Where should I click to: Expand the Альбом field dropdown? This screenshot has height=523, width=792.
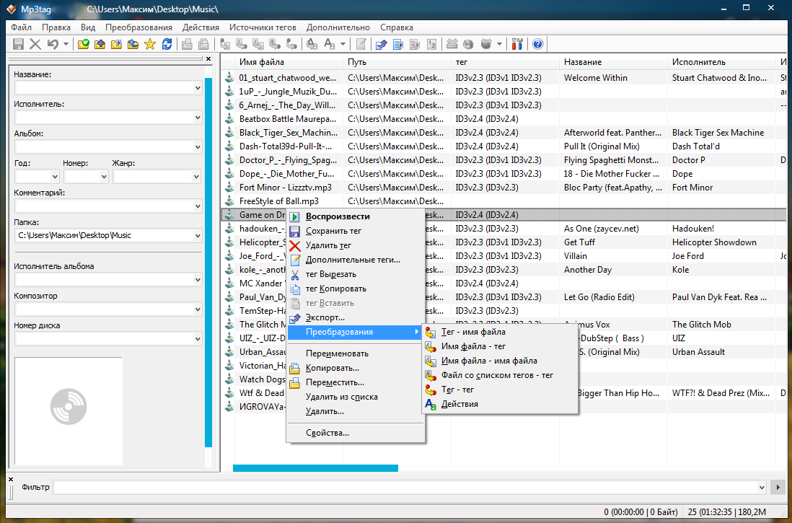point(198,147)
